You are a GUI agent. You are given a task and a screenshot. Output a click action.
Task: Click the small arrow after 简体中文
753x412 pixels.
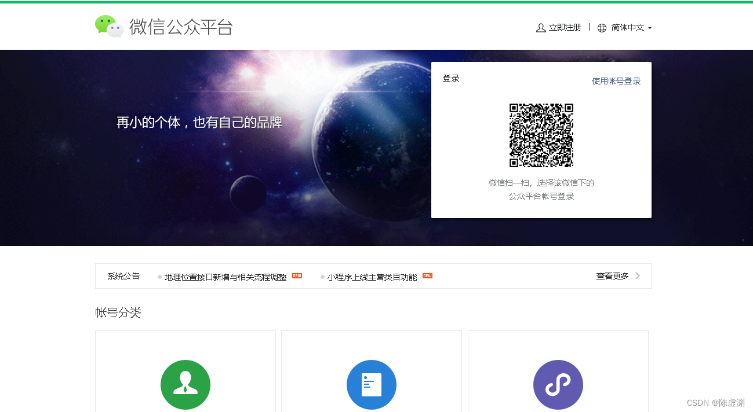[x=650, y=28]
